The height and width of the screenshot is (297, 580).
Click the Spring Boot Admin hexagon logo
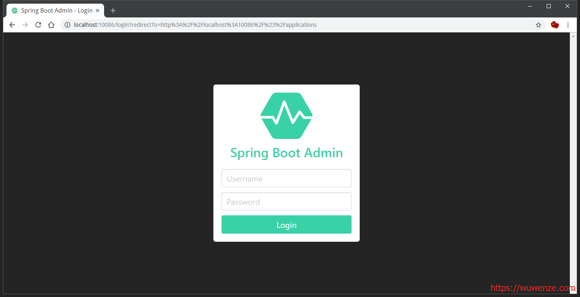287,116
